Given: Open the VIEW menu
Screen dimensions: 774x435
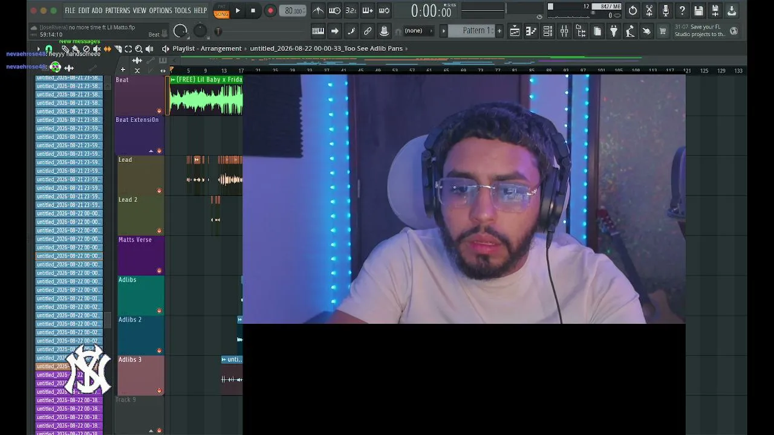Looking at the screenshot, I should [140, 10].
